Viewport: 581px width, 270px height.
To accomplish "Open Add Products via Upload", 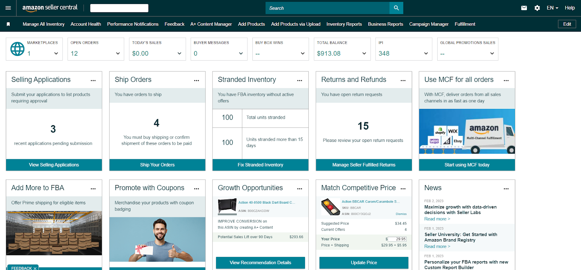I will (296, 24).
